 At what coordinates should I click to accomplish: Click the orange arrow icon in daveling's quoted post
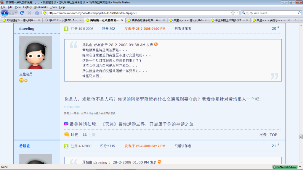[156, 44]
